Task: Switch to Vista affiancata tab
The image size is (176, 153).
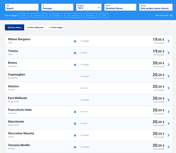Action: coord(35,28)
